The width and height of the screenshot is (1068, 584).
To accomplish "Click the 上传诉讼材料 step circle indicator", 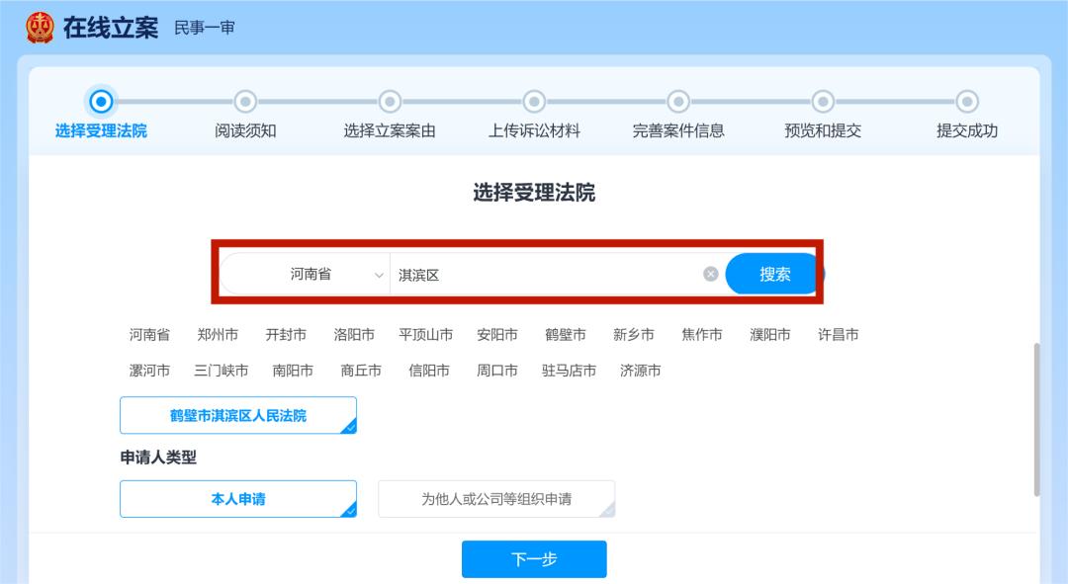I will 534,102.
